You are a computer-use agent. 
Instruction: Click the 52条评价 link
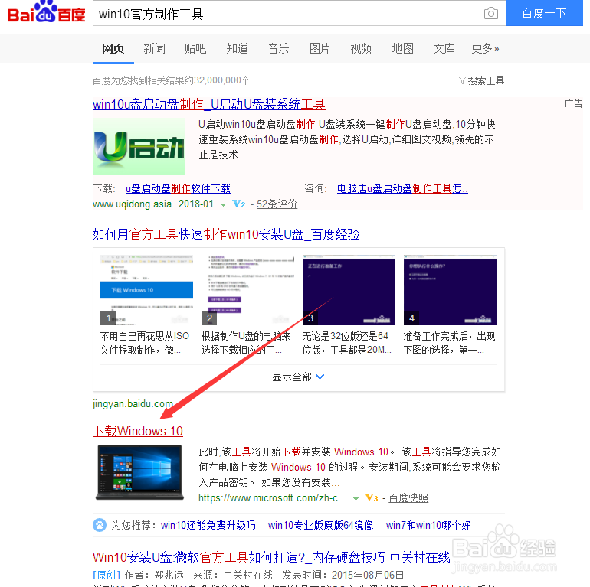point(277,204)
